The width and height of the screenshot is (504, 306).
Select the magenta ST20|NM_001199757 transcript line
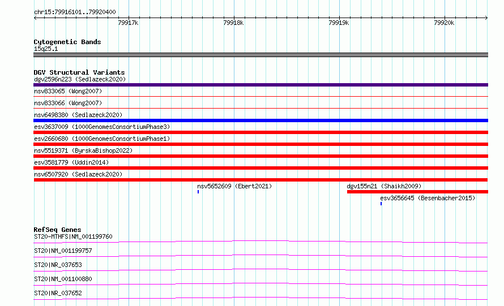tap(260, 256)
